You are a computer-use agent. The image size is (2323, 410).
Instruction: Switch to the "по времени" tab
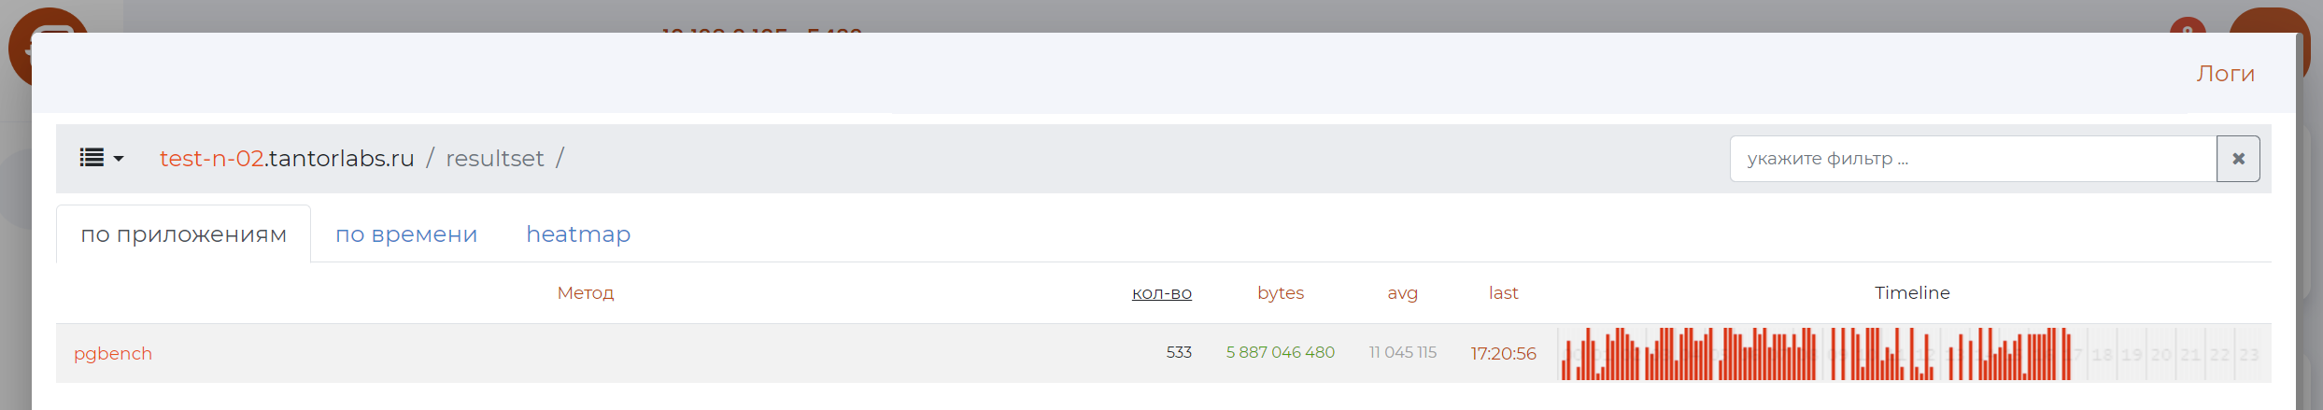click(406, 234)
